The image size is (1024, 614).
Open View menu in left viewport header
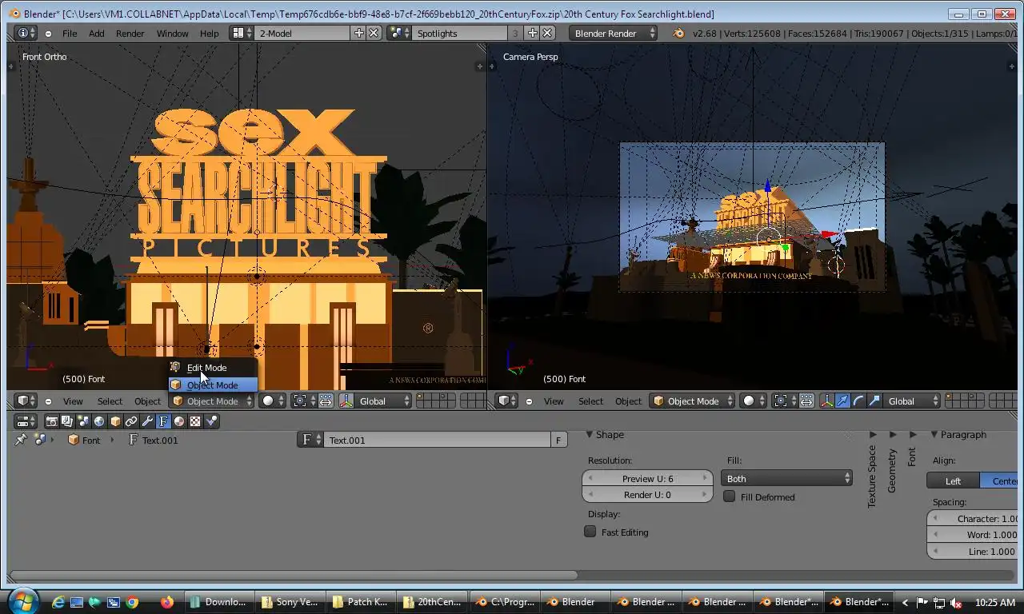point(73,401)
